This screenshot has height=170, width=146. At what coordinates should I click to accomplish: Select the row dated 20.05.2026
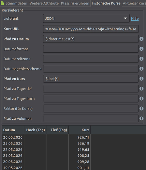[x=74, y=162]
